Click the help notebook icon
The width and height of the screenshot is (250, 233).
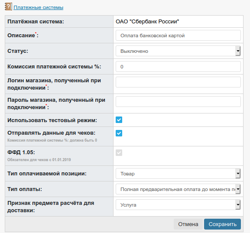[x=8, y=7]
